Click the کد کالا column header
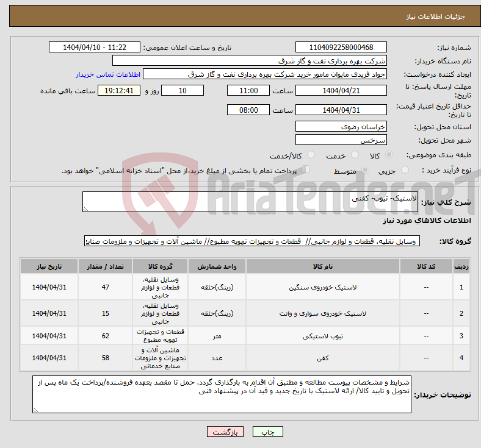This screenshot has width=481, height=448. [x=426, y=266]
